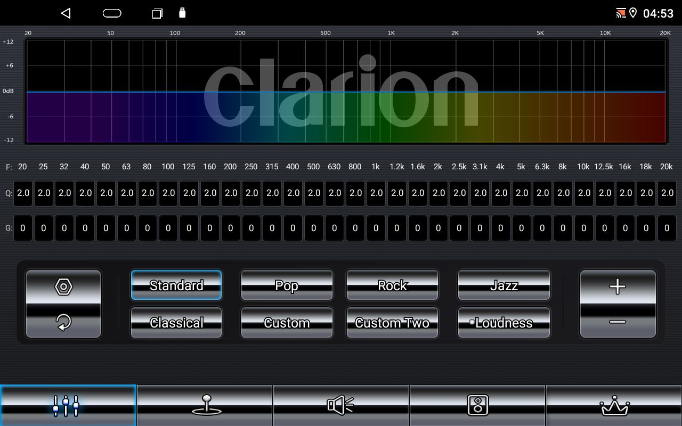Tap the save preset hexagon icon

pyautogui.click(x=63, y=286)
